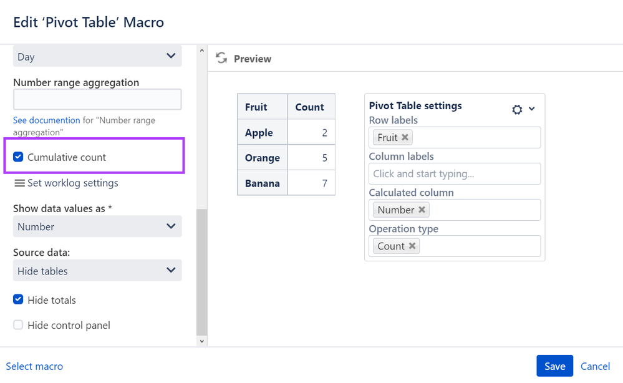Image resolution: width=623 pixels, height=383 pixels.
Task: Remove the Count operation type tag
Action: (412, 246)
